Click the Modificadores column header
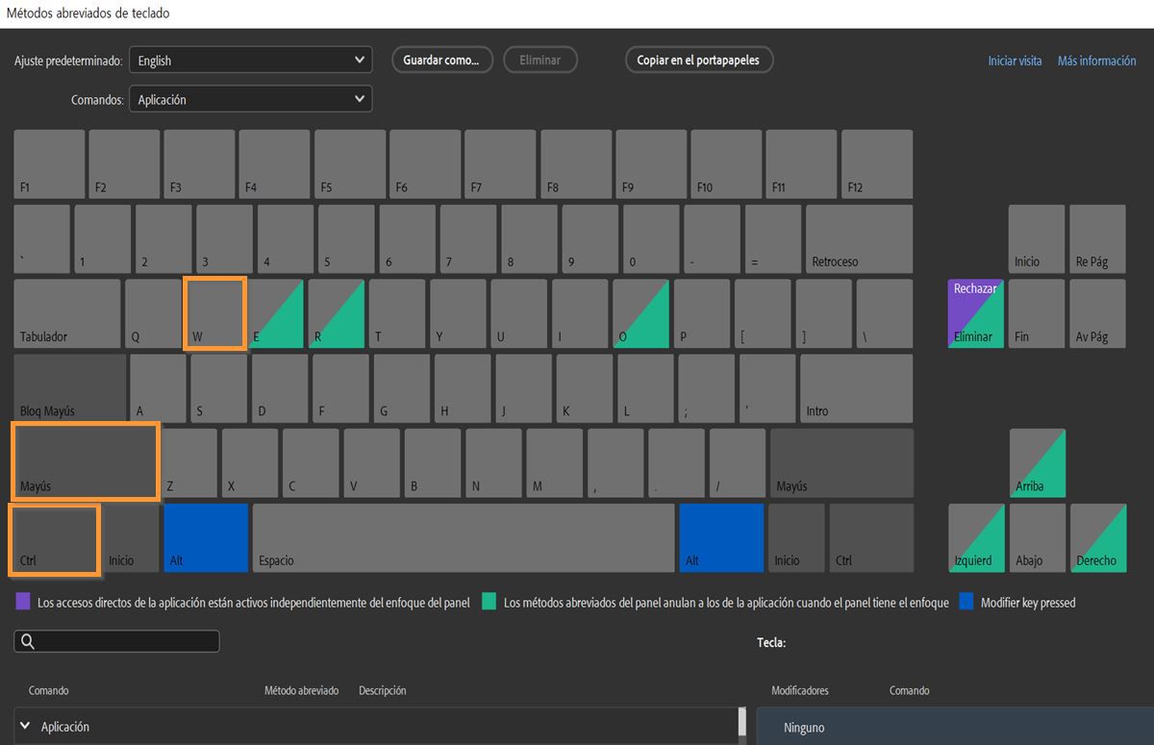Viewport: 1154px width, 745px height. tap(800, 690)
